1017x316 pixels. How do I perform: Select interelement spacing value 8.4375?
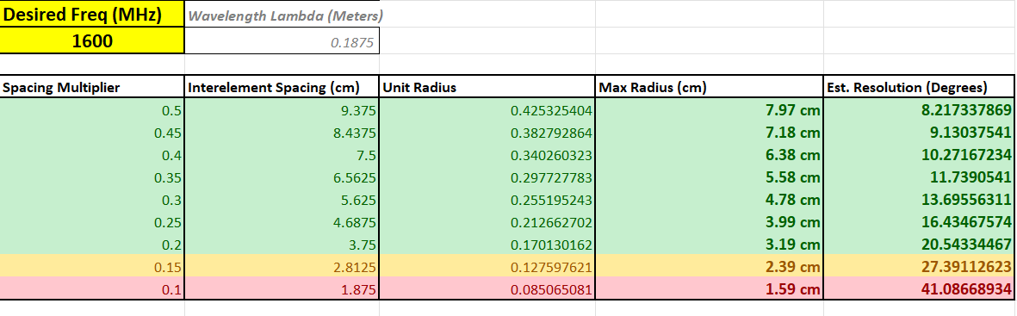[x=282, y=133]
